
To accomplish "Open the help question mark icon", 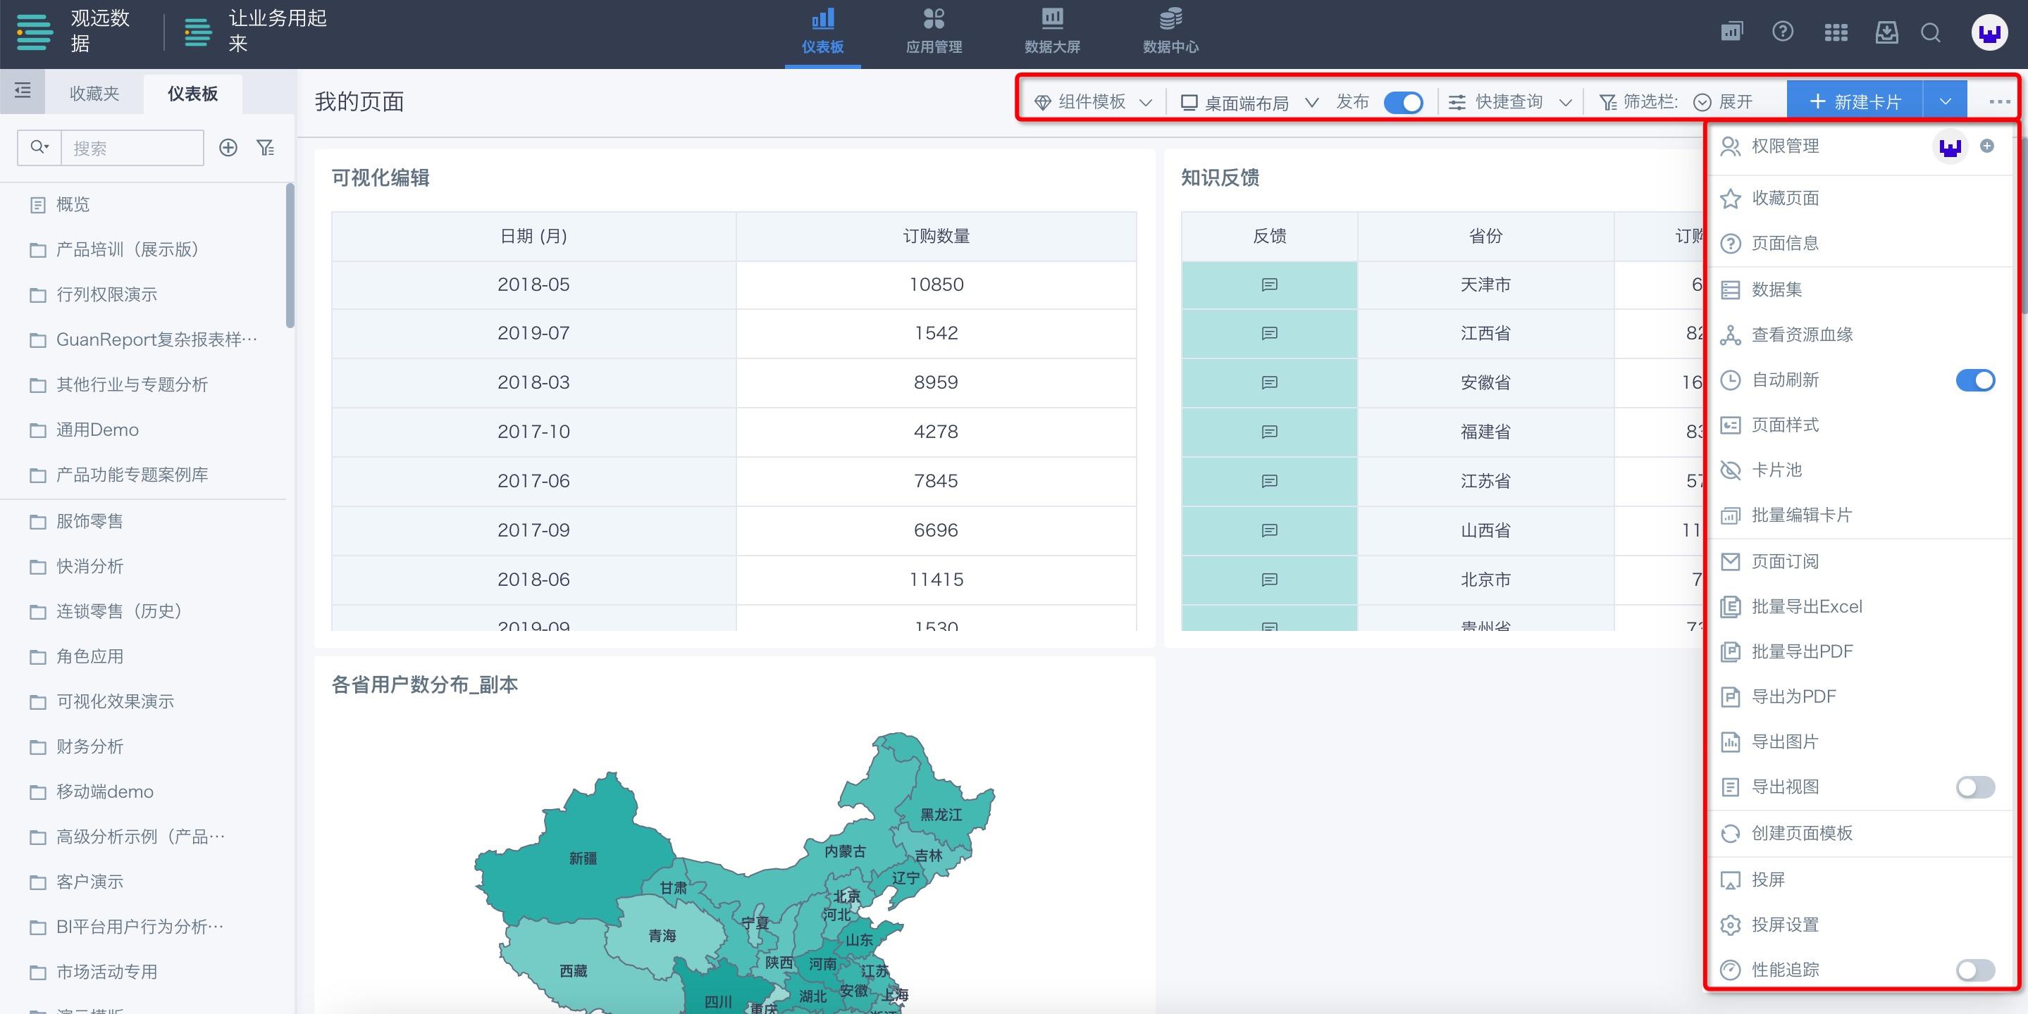I will click(x=1782, y=32).
